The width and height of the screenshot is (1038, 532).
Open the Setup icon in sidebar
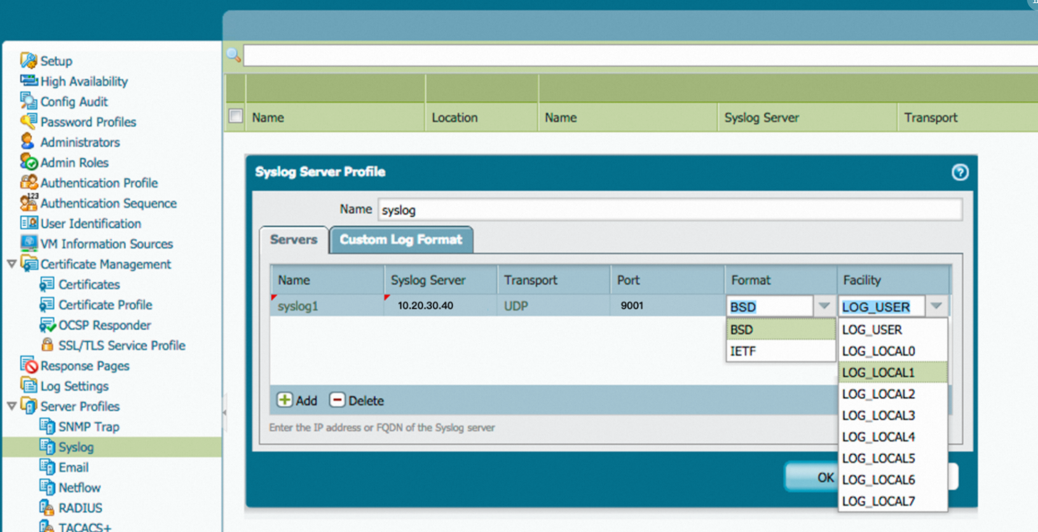(x=28, y=60)
